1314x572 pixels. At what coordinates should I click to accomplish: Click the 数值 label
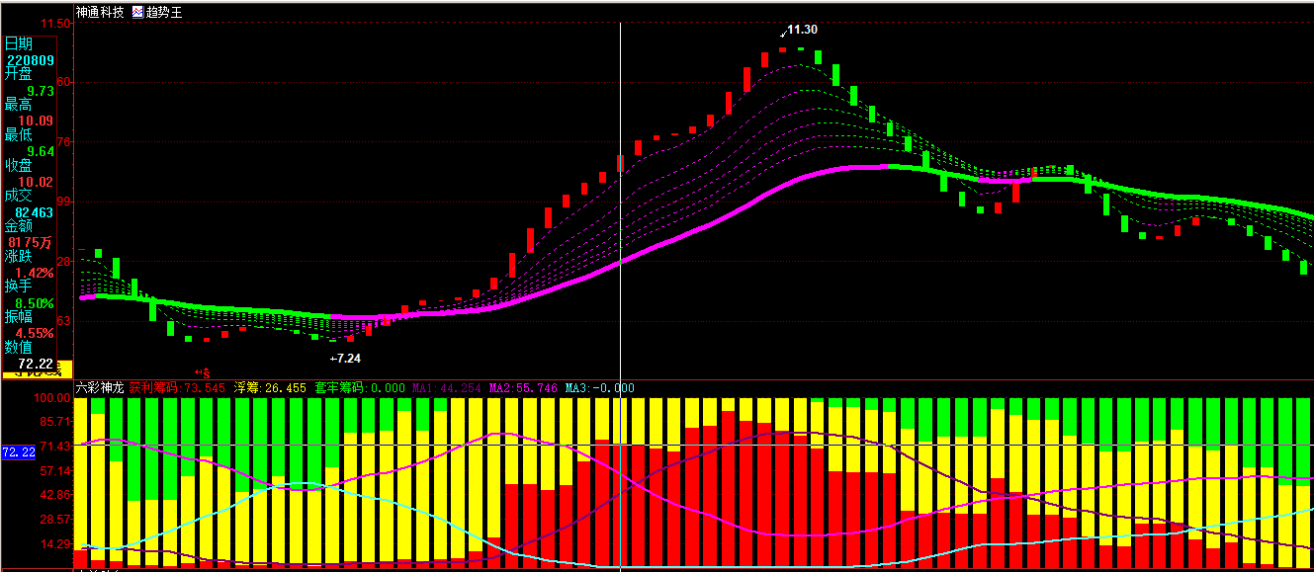click(x=18, y=347)
